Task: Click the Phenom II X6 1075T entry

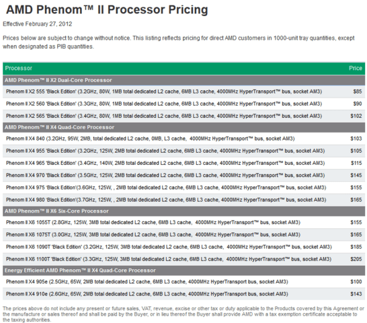Action: pyautogui.click(x=153, y=235)
